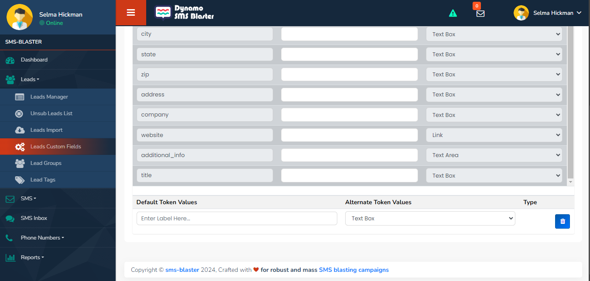
Task: Open the Link type dropdown for website
Action: coord(494,135)
